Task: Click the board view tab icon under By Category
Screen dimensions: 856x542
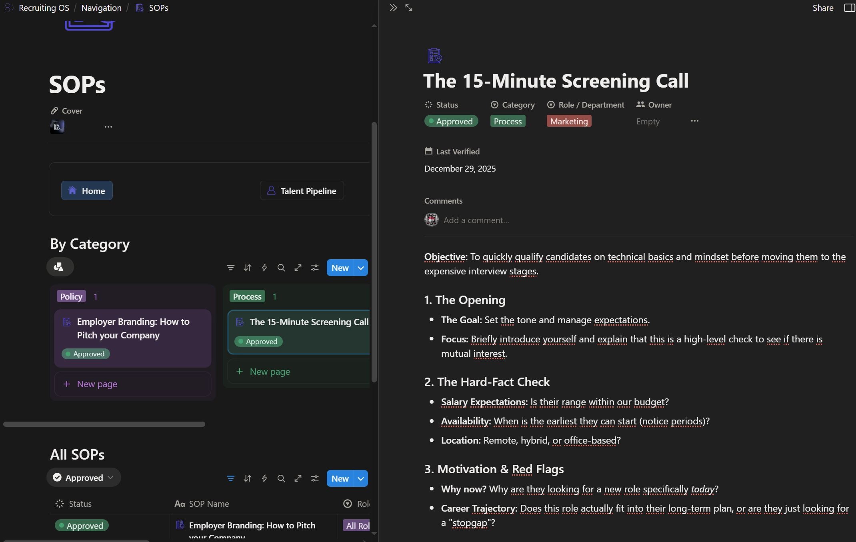Action: [59, 267]
